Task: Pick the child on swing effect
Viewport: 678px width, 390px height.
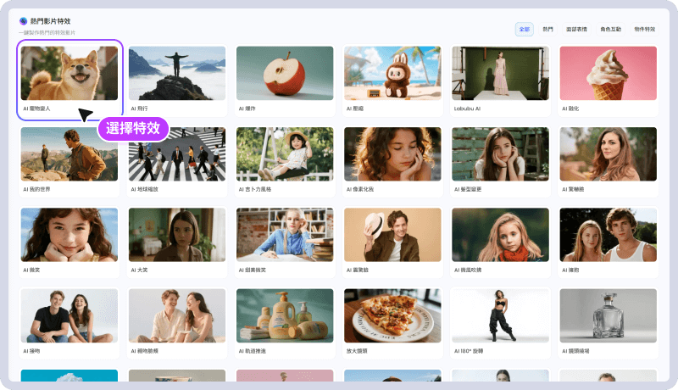Action: [285, 154]
